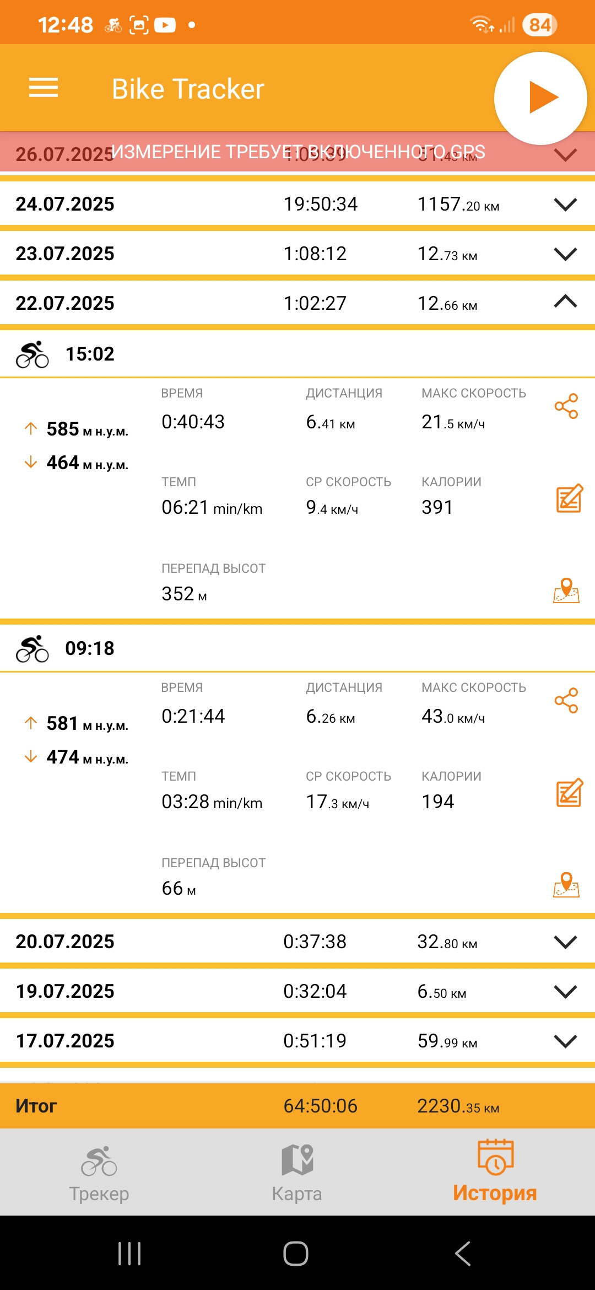The width and height of the screenshot is (595, 1290).
Task: Show the 09:18 ride on map
Action: coord(566,885)
